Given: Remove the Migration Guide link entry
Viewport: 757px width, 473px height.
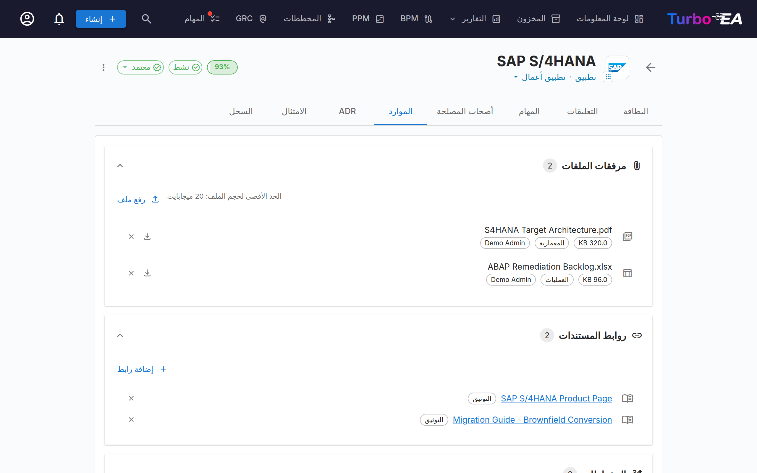Looking at the screenshot, I should point(131,419).
